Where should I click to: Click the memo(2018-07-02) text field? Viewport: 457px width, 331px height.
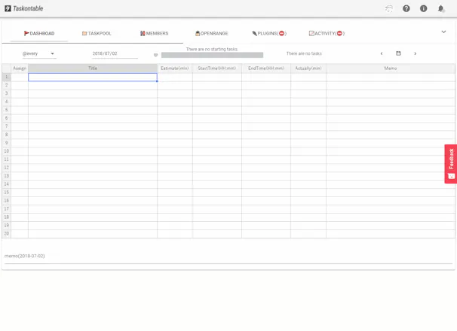[228, 256]
